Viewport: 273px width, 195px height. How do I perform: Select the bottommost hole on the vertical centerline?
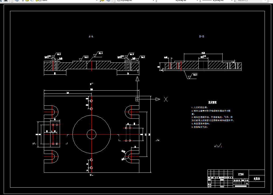[x=92, y=168]
